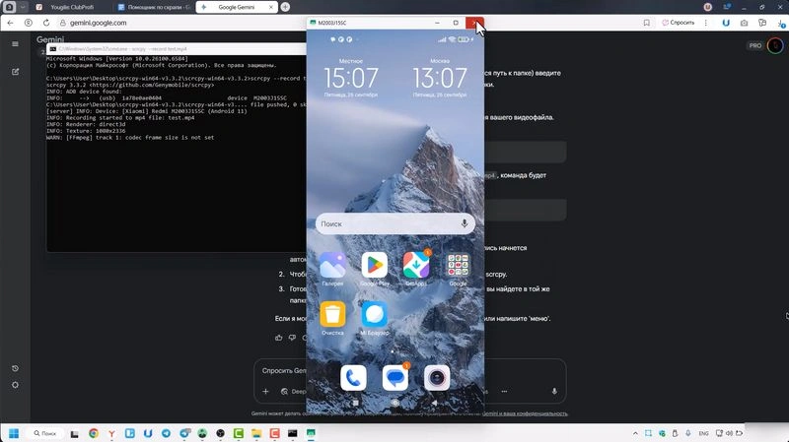Switch to the Помощник по скрапи tab
This screenshot has height=442, width=789.
click(x=154, y=7)
